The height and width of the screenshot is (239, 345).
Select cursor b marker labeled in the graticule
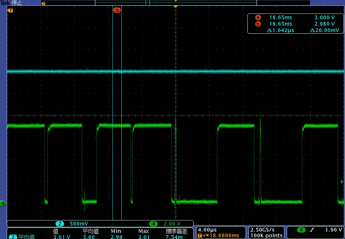click(x=117, y=10)
